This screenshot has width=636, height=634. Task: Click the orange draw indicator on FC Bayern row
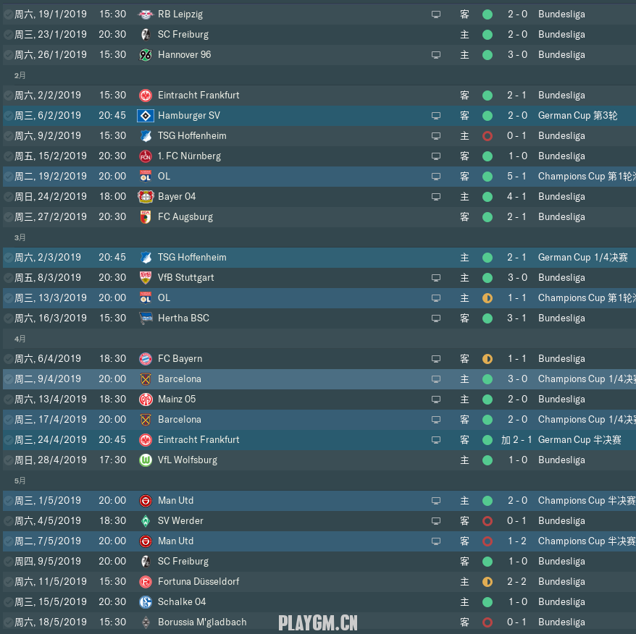pos(488,359)
